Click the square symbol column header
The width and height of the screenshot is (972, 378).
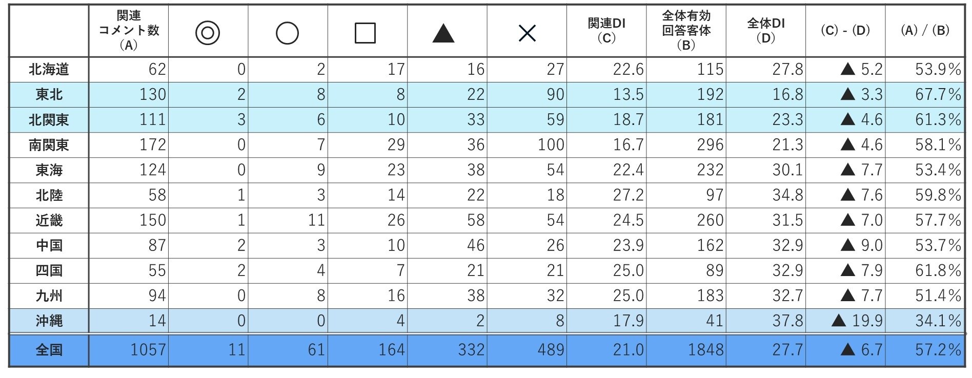coord(365,33)
